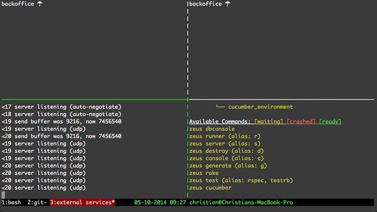Image resolution: width=377 pixels, height=212 pixels.
Task: Click the umbrella icon in right pane prompt
Action: tap(228, 4)
